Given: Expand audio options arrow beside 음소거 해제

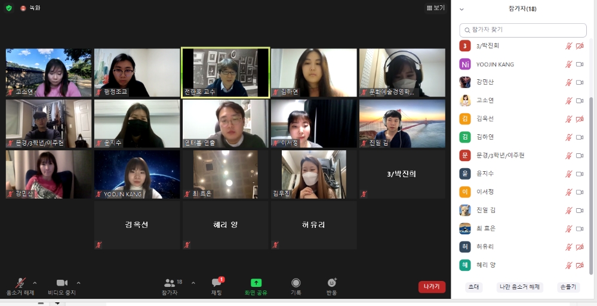Looking at the screenshot, I should [35, 283].
